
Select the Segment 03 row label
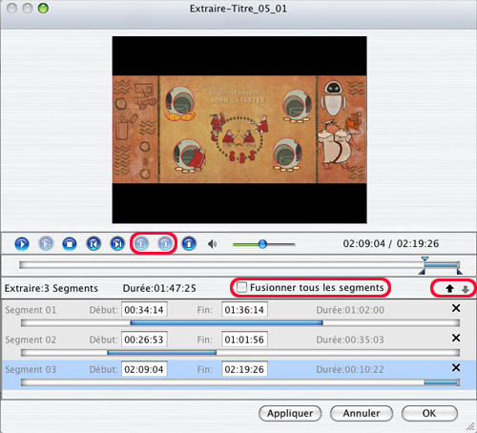(31, 369)
